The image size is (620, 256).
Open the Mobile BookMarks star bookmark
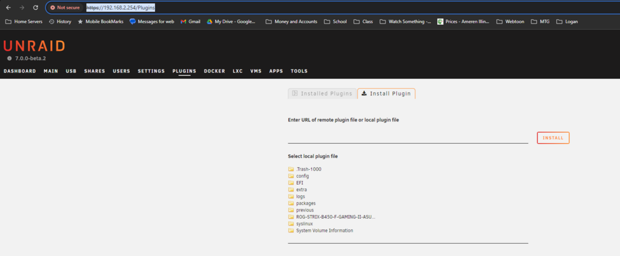pyautogui.click(x=100, y=22)
